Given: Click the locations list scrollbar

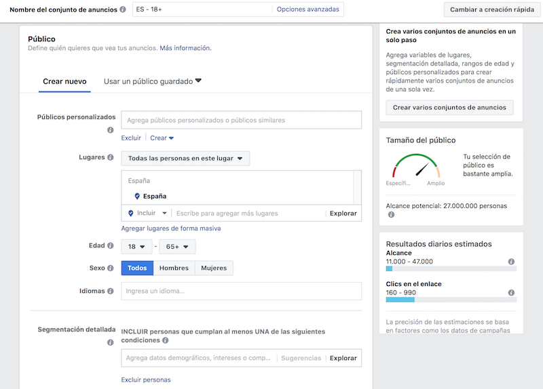Looking at the screenshot, I should tap(357, 188).
